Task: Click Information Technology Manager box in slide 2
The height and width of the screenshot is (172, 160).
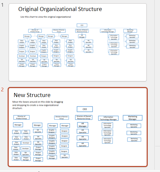Action: (108, 118)
